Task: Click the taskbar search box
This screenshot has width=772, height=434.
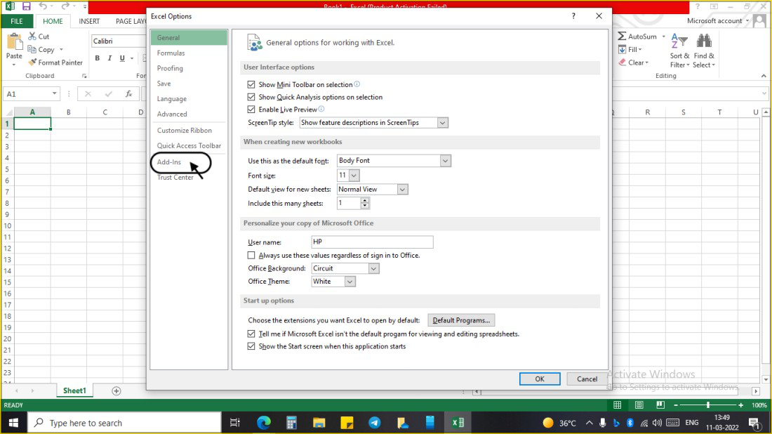Action: click(x=126, y=423)
